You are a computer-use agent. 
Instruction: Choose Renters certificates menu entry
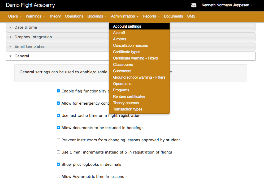pos(139,96)
